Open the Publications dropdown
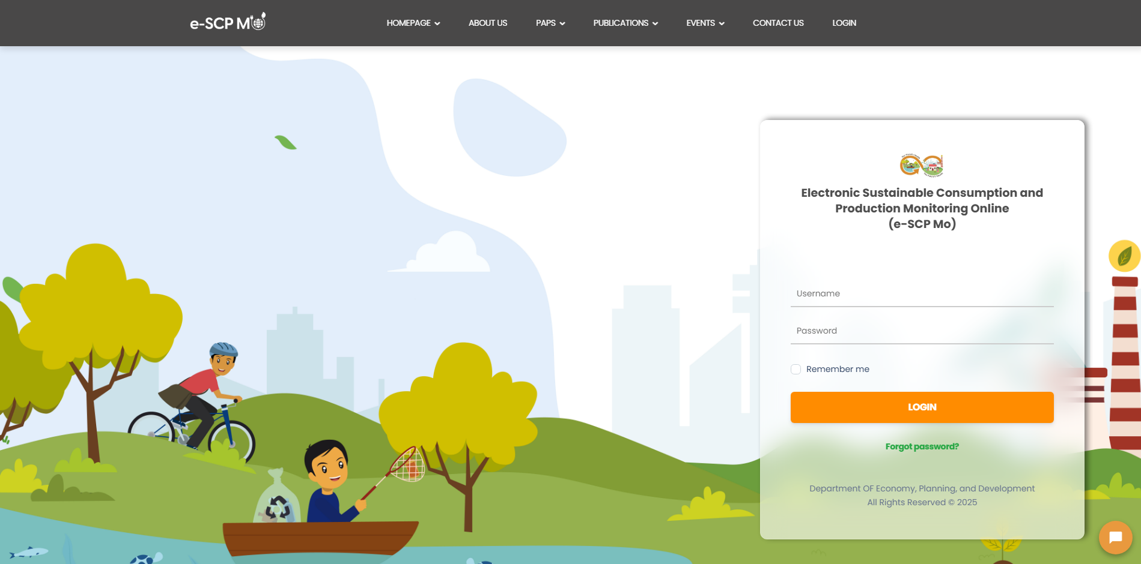The image size is (1141, 564). pos(625,23)
